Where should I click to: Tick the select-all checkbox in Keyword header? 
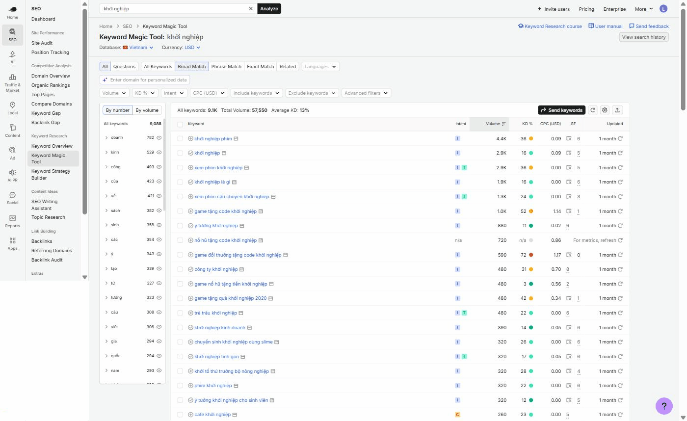(x=180, y=124)
